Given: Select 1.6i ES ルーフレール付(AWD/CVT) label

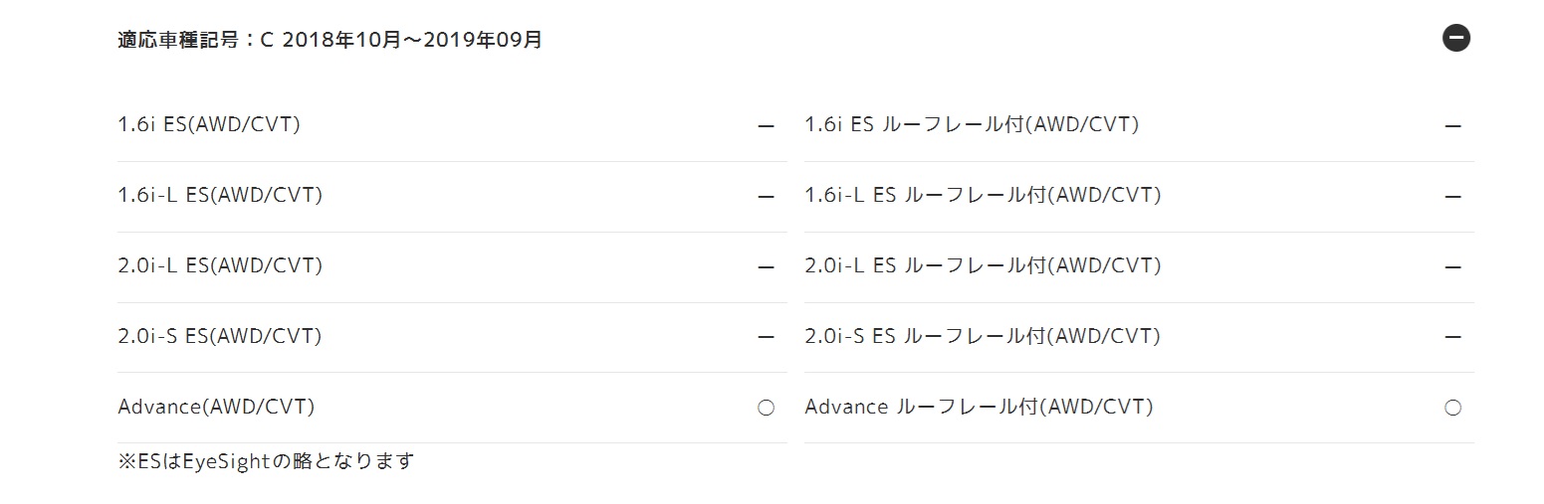Looking at the screenshot, I should tap(972, 125).
